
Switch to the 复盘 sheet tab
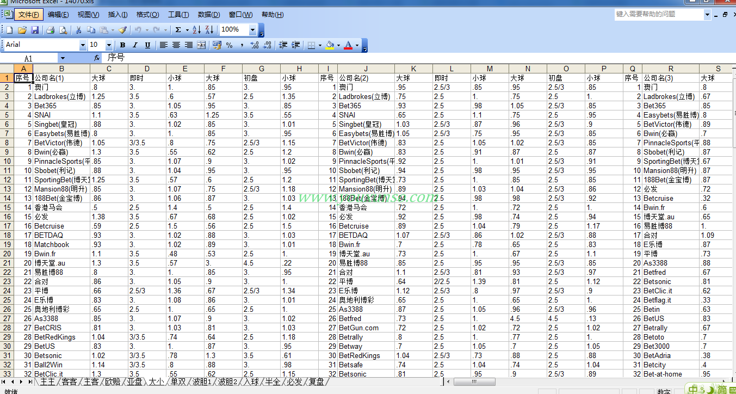(x=316, y=381)
